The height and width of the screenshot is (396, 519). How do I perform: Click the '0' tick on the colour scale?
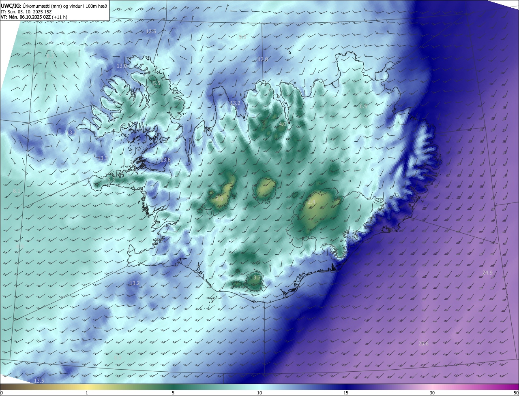(x=2, y=393)
